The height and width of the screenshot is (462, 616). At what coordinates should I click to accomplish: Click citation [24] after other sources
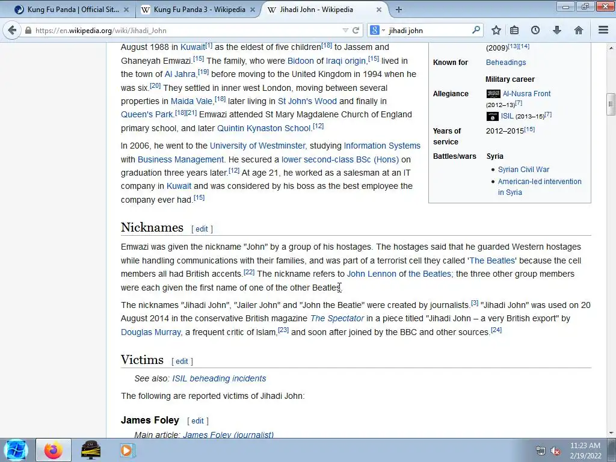496,330
